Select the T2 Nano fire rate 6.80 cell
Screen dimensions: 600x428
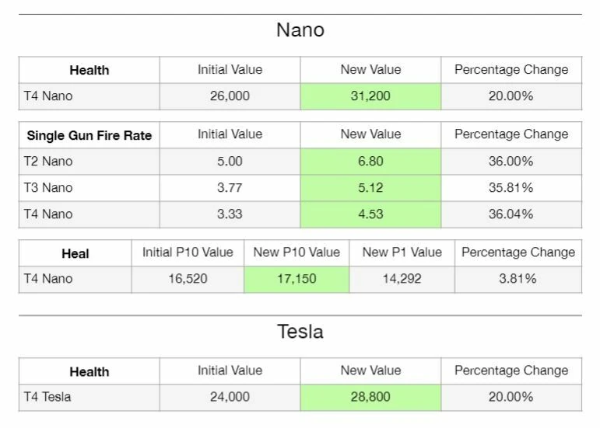click(370, 162)
